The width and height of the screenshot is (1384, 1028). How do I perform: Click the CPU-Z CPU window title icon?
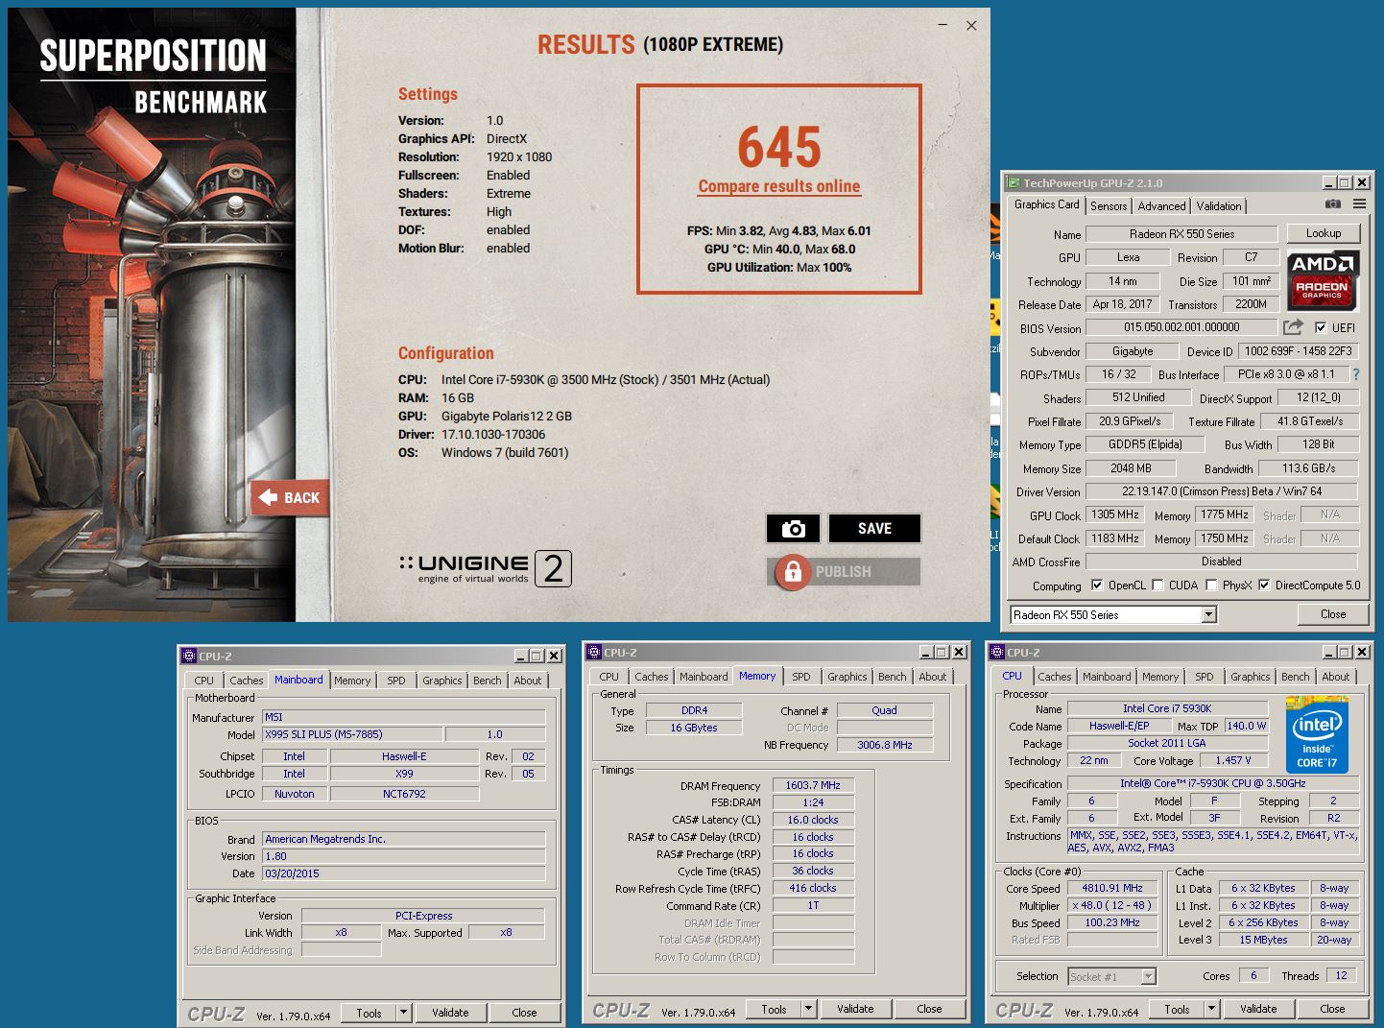[997, 652]
